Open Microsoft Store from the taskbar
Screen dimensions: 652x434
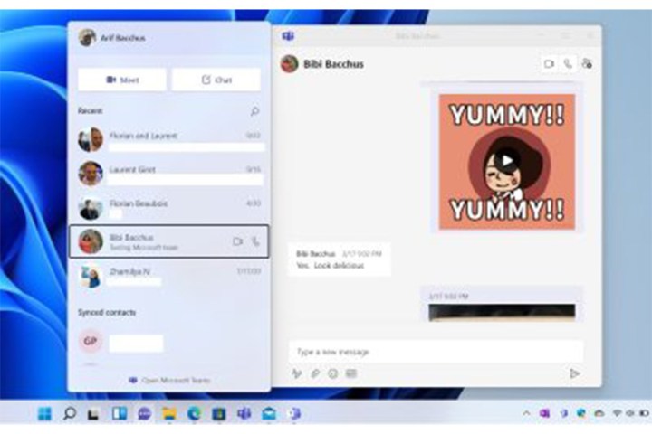click(219, 413)
